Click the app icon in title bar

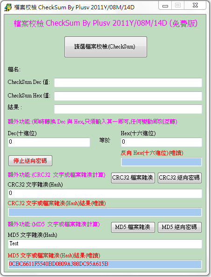coord(8,7)
